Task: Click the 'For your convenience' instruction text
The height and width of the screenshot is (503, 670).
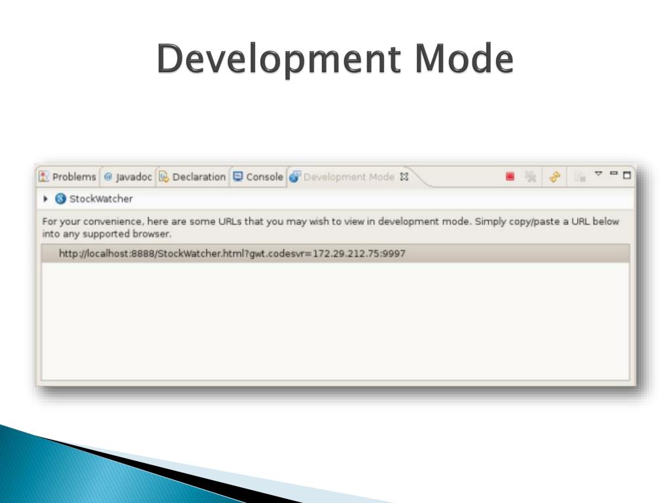Action: [x=330, y=227]
